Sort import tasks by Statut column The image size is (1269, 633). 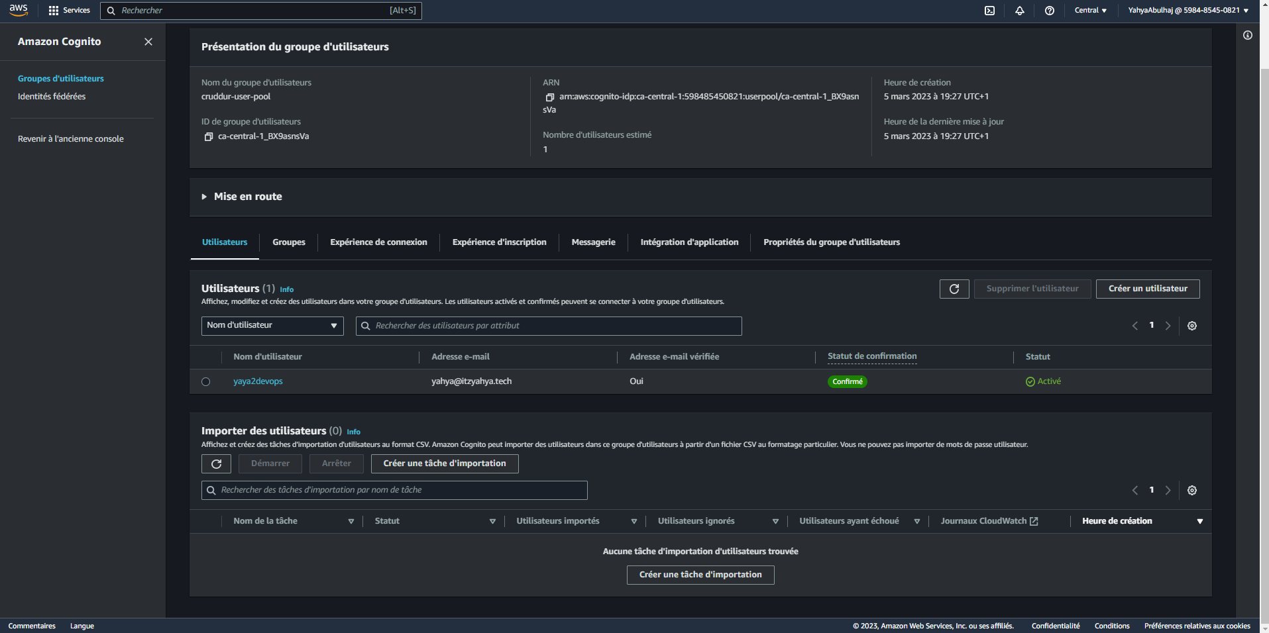click(492, 522)
